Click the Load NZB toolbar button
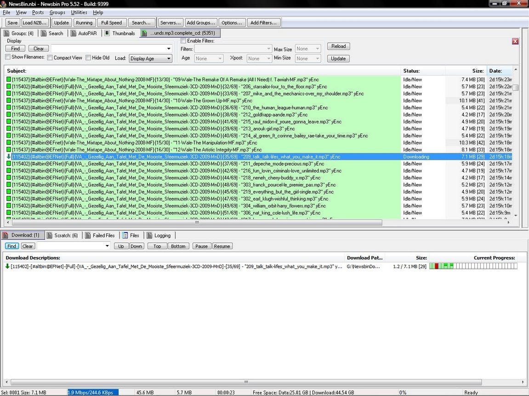Image resolution: width=529 pixels, height=396 pixels. tap(35, 22)
